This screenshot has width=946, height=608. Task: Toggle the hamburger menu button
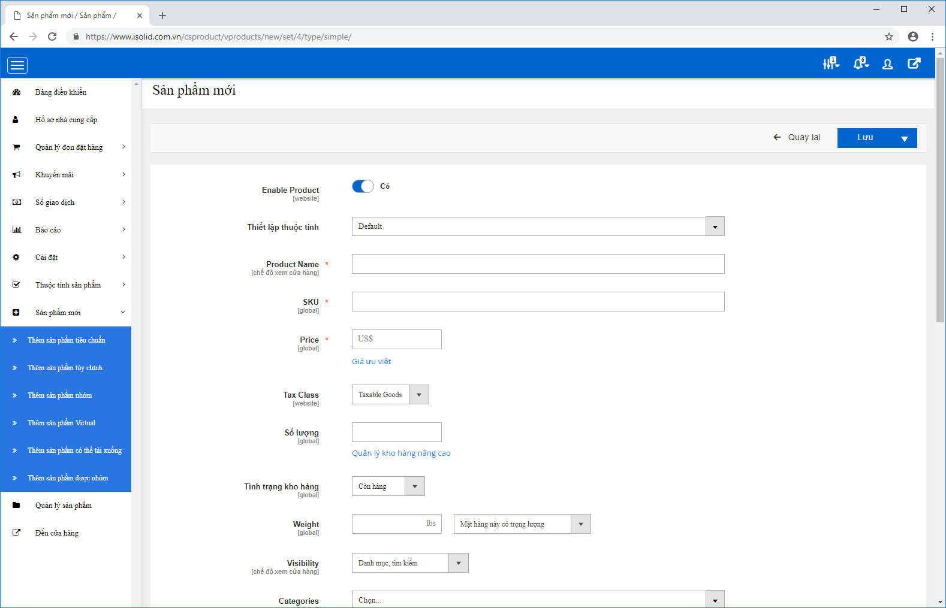17,65
